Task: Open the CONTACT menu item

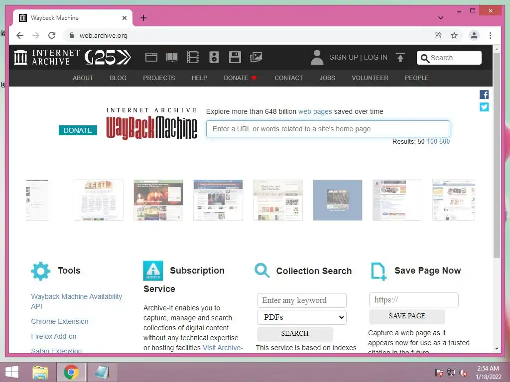Action: 288,78
